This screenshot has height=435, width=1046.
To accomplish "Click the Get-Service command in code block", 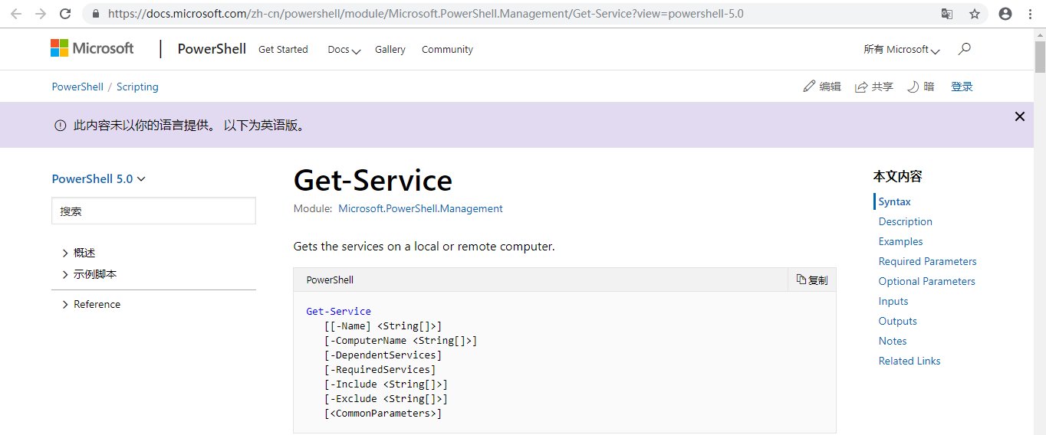I will point(338,312).
